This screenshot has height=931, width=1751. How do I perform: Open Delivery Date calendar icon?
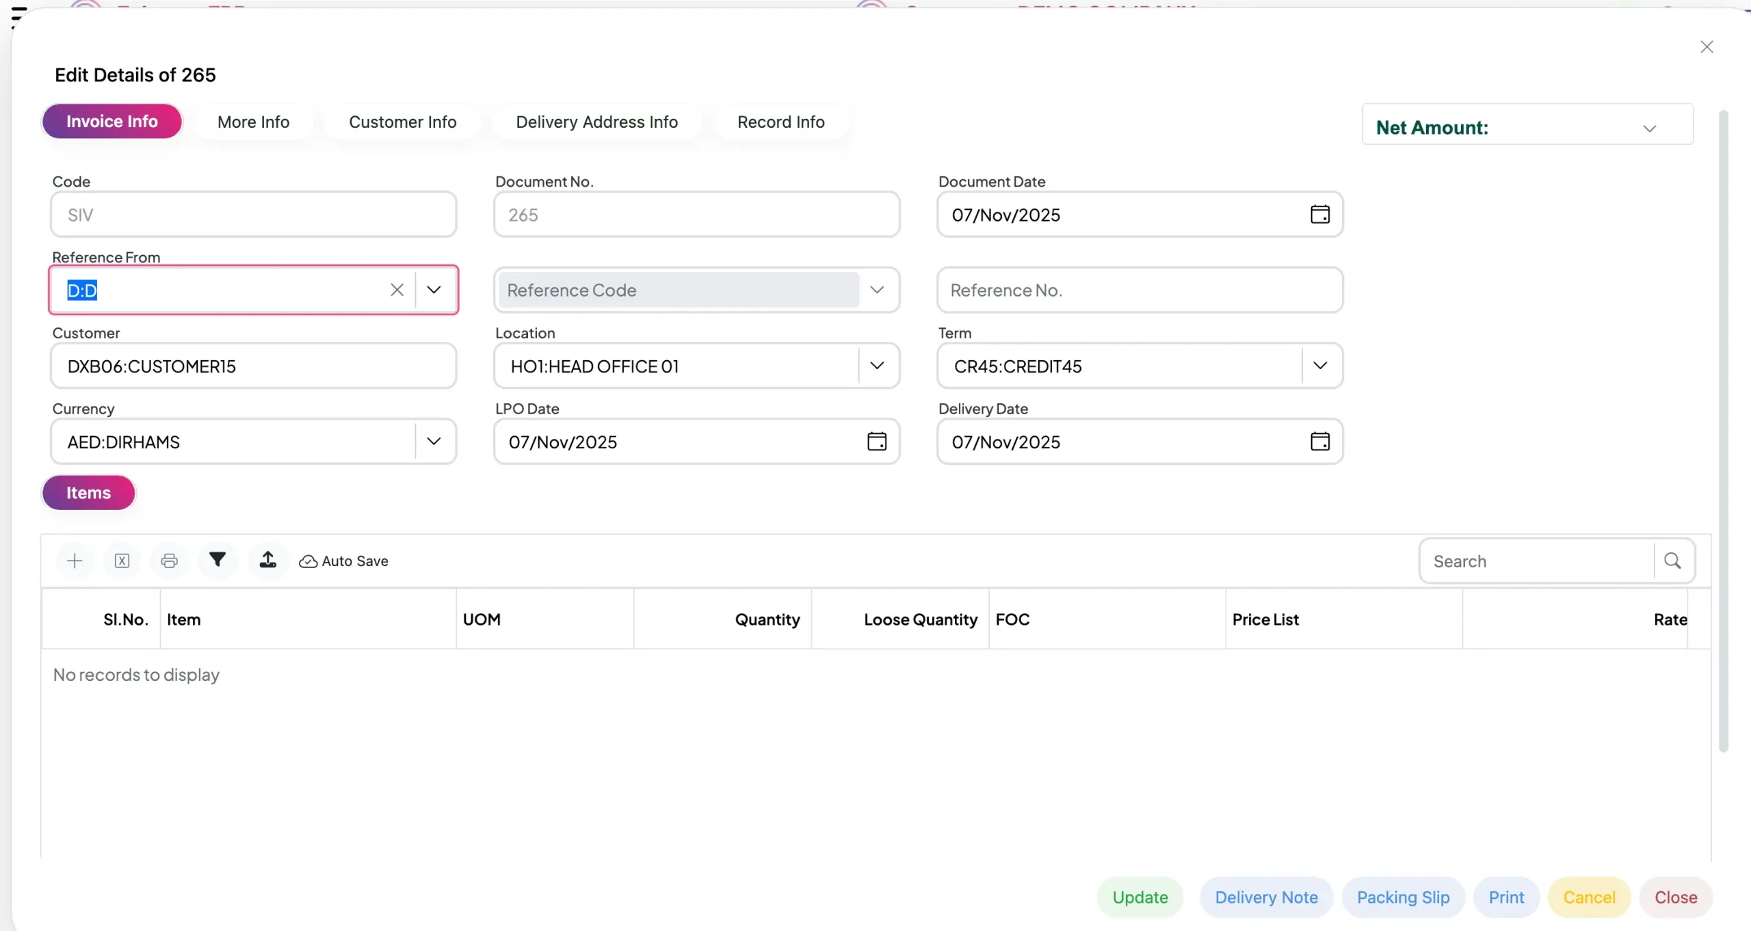[1319, 442]
